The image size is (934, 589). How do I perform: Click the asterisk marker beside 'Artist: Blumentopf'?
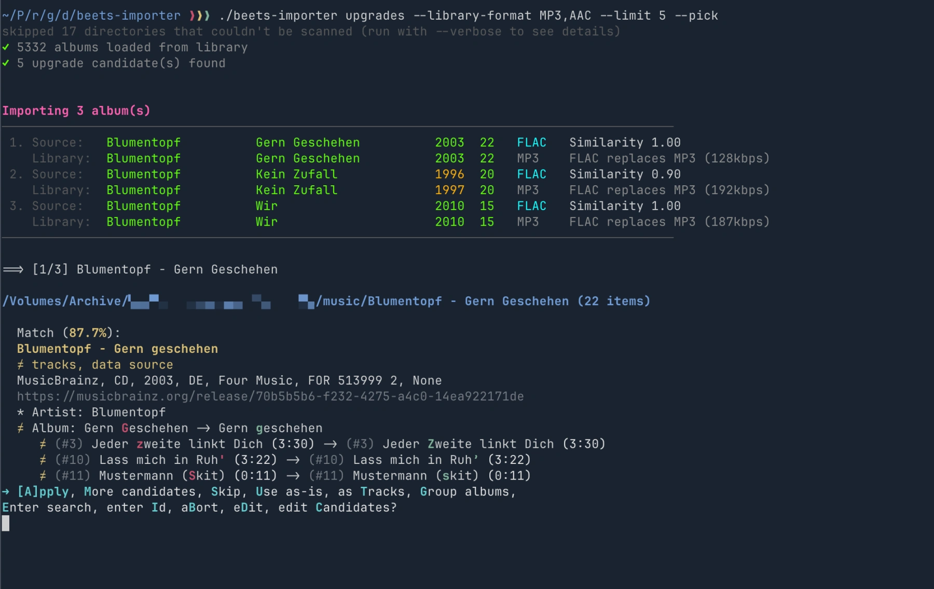20,413
